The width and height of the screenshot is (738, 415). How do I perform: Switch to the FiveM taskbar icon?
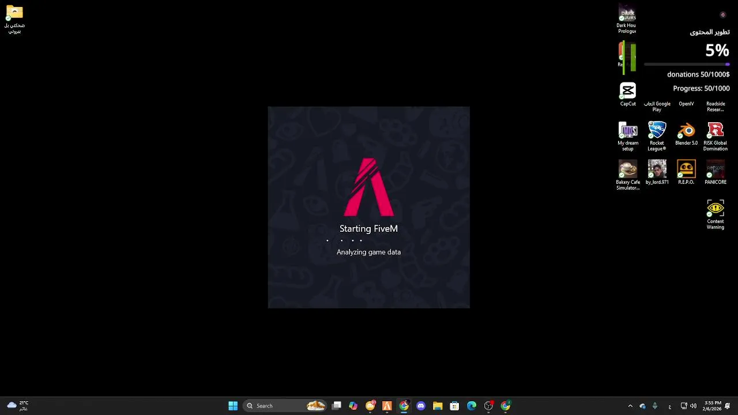387,406
